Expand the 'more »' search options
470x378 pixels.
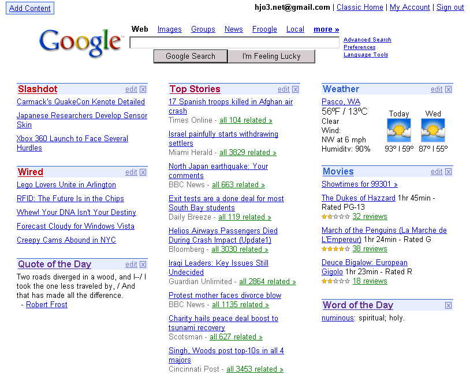[326, 29]
